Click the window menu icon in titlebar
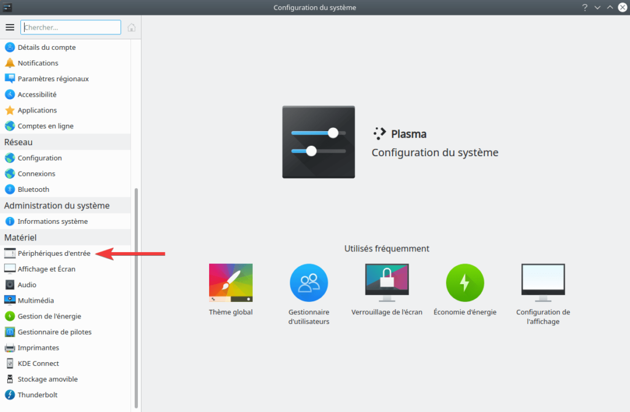 (x=7, y=7)
